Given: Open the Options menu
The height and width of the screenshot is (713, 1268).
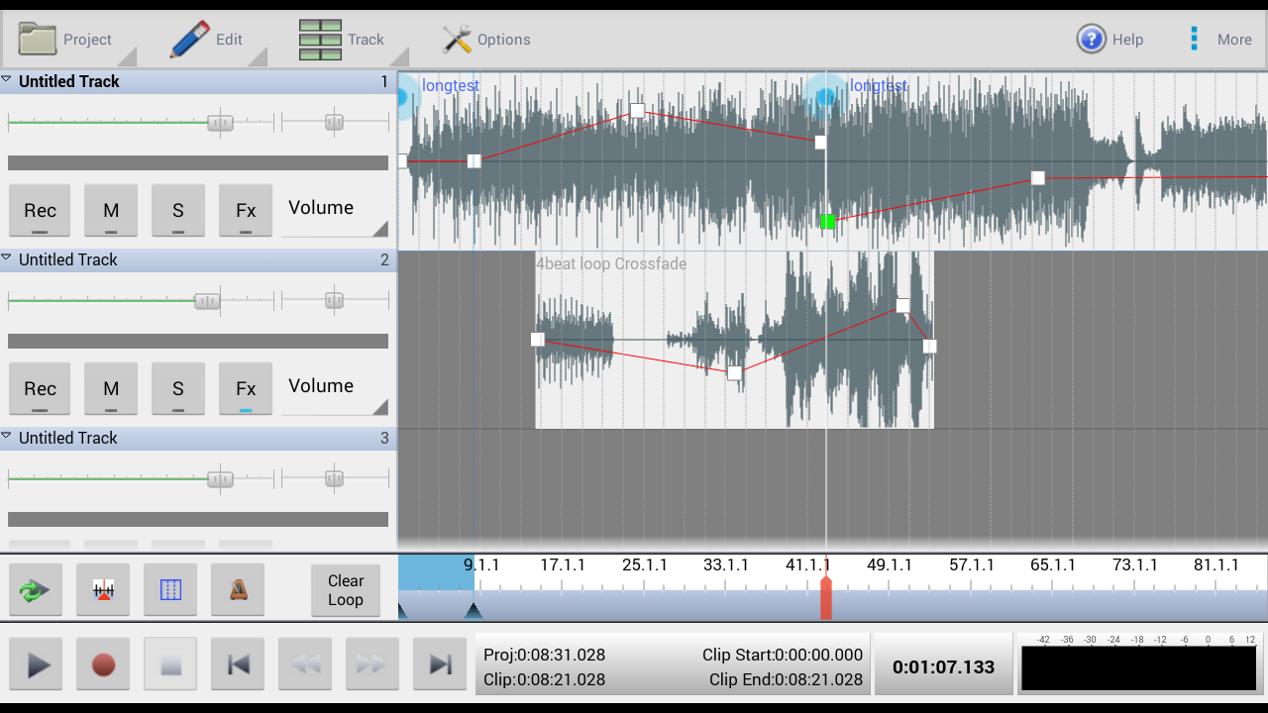Looking at the screenshot, I should 485,39.
